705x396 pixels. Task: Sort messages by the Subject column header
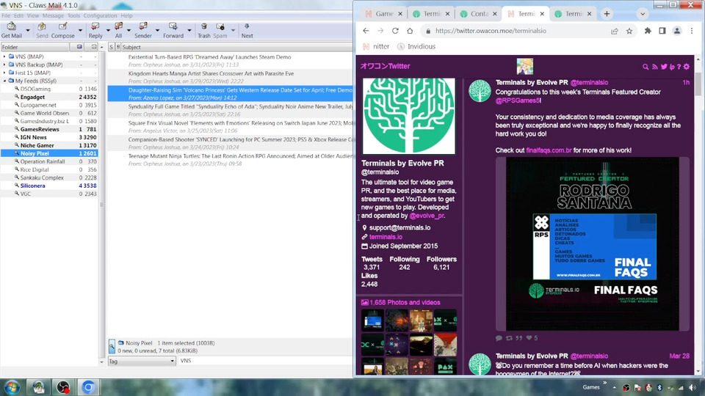(x=237, y=47)
